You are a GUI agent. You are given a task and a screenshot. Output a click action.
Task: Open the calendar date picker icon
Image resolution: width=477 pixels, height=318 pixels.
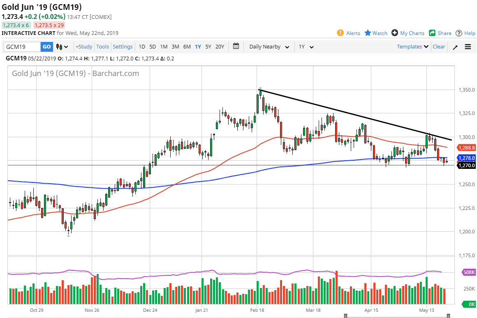236,46
